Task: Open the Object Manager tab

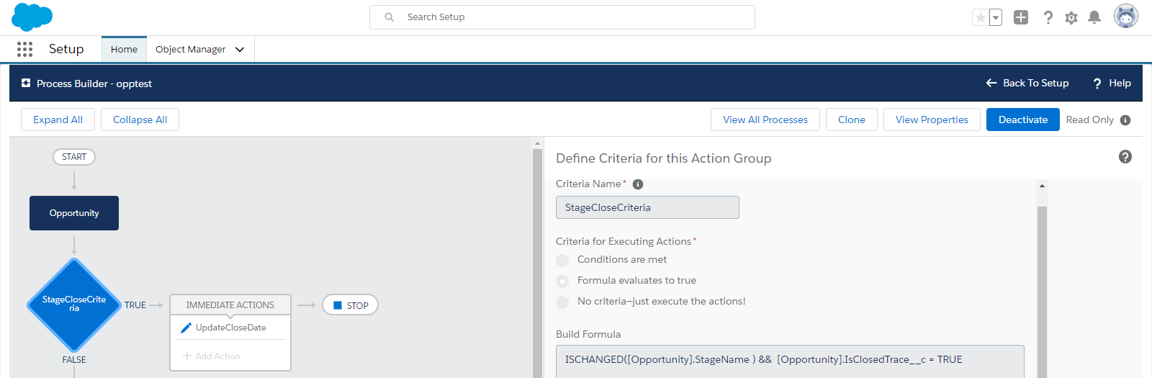Action: pyautogui.click(x=190, y=49)
